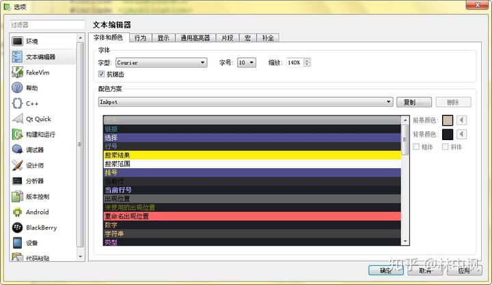Click the 复制 copy scheme button
The height and width of the screenshot is (285, 492).
click(x=413, y=102)
